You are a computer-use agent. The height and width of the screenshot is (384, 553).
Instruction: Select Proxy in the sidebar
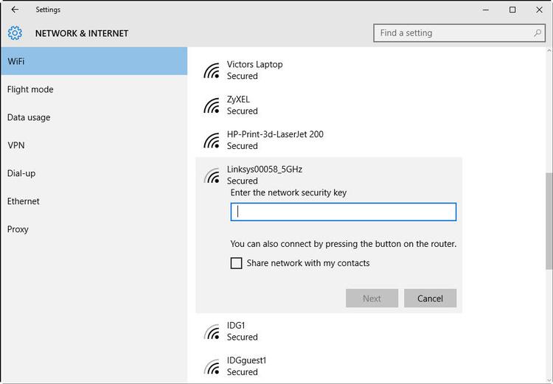[x=18, y=229]
